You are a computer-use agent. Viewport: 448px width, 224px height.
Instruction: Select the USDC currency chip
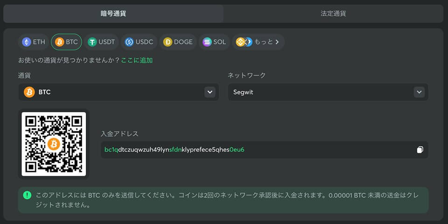[x=139, y=42]
